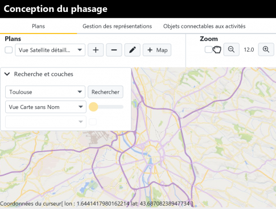Click the Rechercher button

(x=105, y=92)
